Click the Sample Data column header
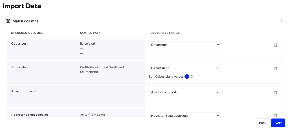Image resolution: width=289 pixels, height=133 pixels. (90, 33)
